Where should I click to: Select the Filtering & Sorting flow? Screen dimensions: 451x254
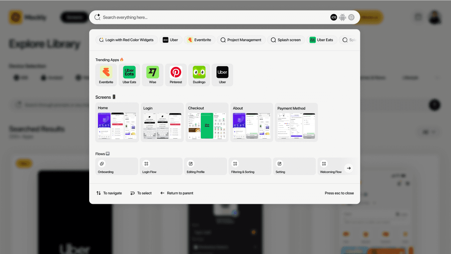pyautogui.click(x=250, y=166)
